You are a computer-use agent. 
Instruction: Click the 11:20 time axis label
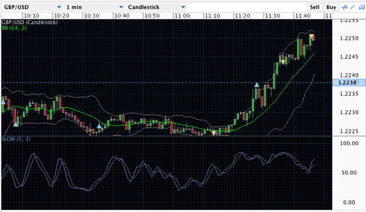[242, 16]
